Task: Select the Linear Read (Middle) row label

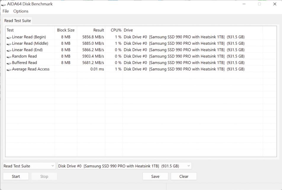Action: coord(30,43)
